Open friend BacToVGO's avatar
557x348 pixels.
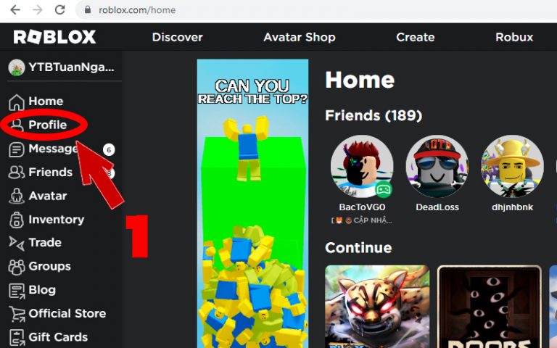pos(362,167)
